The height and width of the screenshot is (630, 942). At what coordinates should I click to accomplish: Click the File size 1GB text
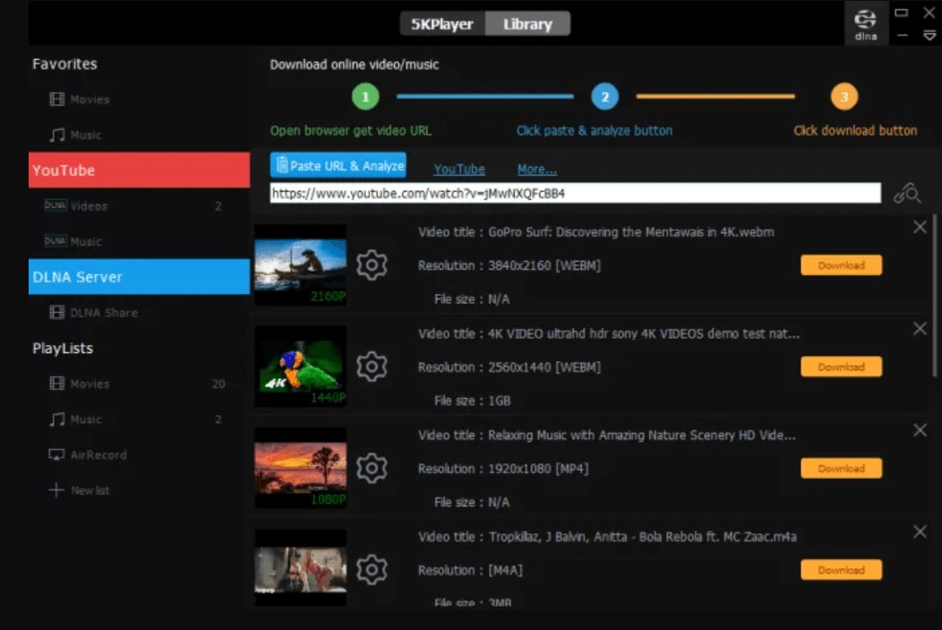point(472,401)
